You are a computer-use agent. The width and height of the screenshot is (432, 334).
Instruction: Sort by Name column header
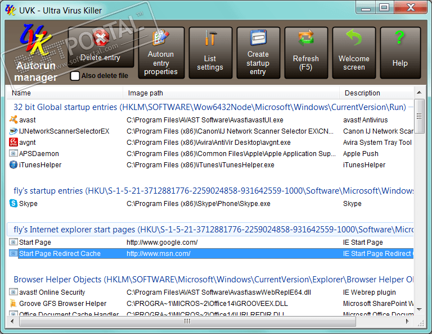tap(65, 93)
